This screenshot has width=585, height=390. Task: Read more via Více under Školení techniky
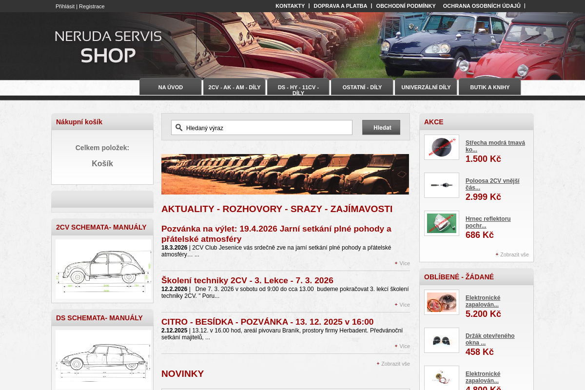[404, 305]
